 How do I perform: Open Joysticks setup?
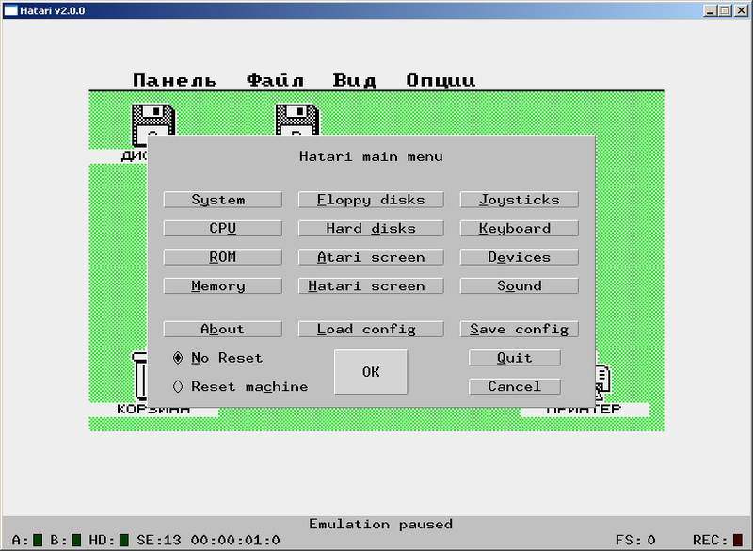pos(520,200)
